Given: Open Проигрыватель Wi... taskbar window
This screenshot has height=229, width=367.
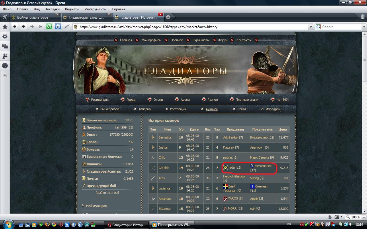Looking at the screenshot, I should (x=172, y=225).
